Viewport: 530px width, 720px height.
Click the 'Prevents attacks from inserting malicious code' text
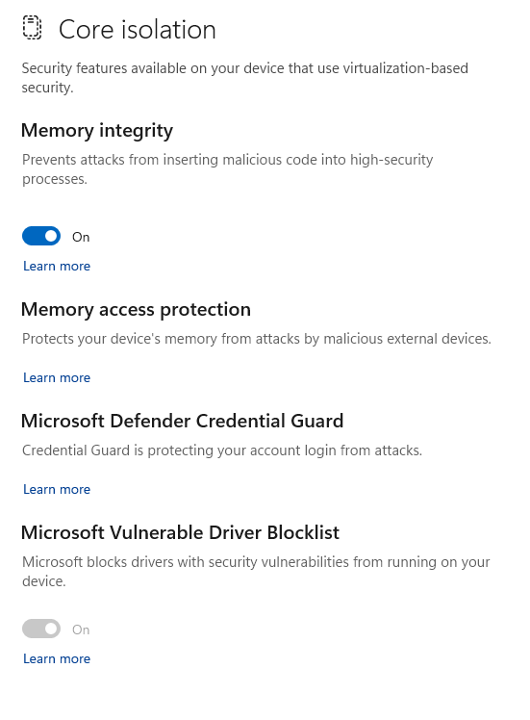[228, 169]
